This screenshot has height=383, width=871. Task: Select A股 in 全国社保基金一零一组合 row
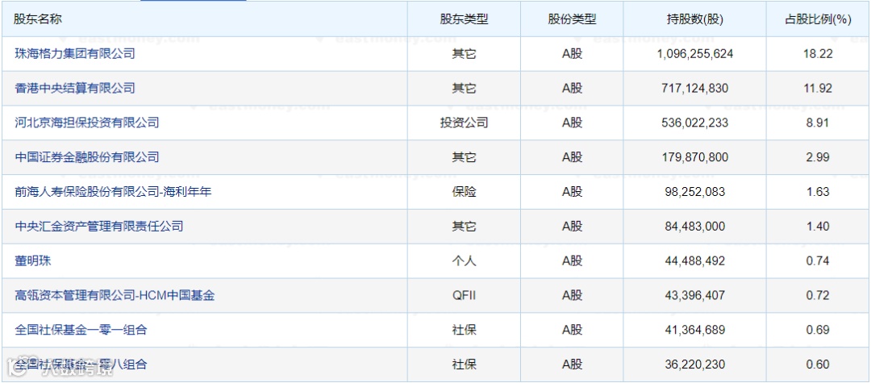[x=572, y=330]
